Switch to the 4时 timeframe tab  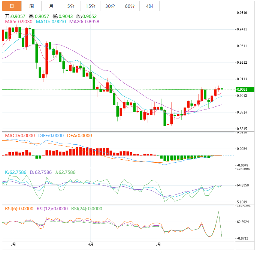[x=149, y=6]
